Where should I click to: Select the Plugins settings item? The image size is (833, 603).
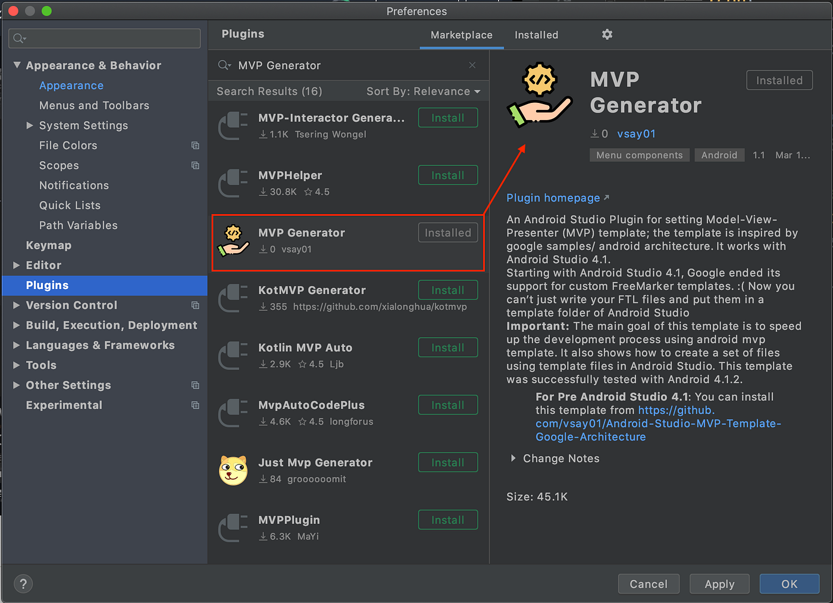tap(105, 285)
